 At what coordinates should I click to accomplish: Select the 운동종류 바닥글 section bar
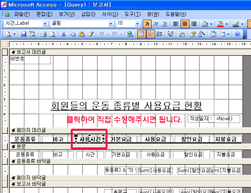pyautogui.click(x=130, y=161)
